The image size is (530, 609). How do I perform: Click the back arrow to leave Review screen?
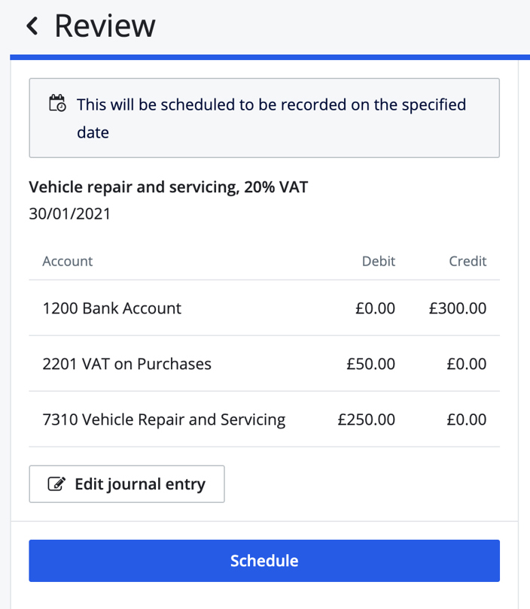click(x=32, y=25)
